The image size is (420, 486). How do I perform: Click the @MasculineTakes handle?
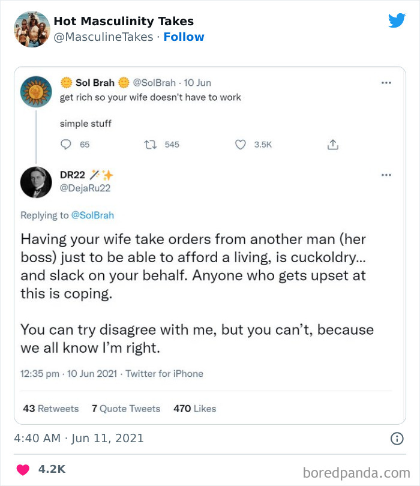104,37
